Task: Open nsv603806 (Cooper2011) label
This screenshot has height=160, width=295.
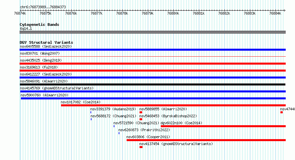Action: (x=148, y=137)
